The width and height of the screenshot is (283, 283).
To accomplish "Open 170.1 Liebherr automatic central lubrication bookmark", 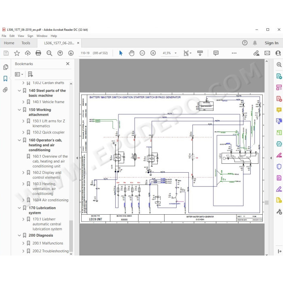I will [47, 224].
